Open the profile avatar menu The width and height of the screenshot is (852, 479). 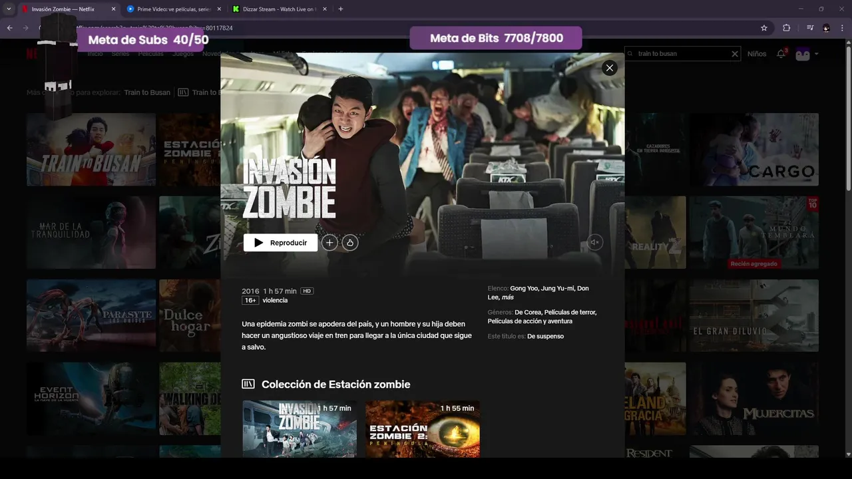[x=803, y=54]
